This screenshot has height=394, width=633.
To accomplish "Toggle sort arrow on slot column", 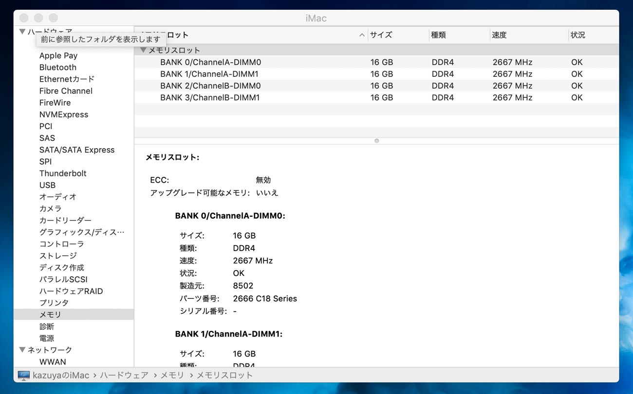I will pyautogui.click(x=362, y=35).
